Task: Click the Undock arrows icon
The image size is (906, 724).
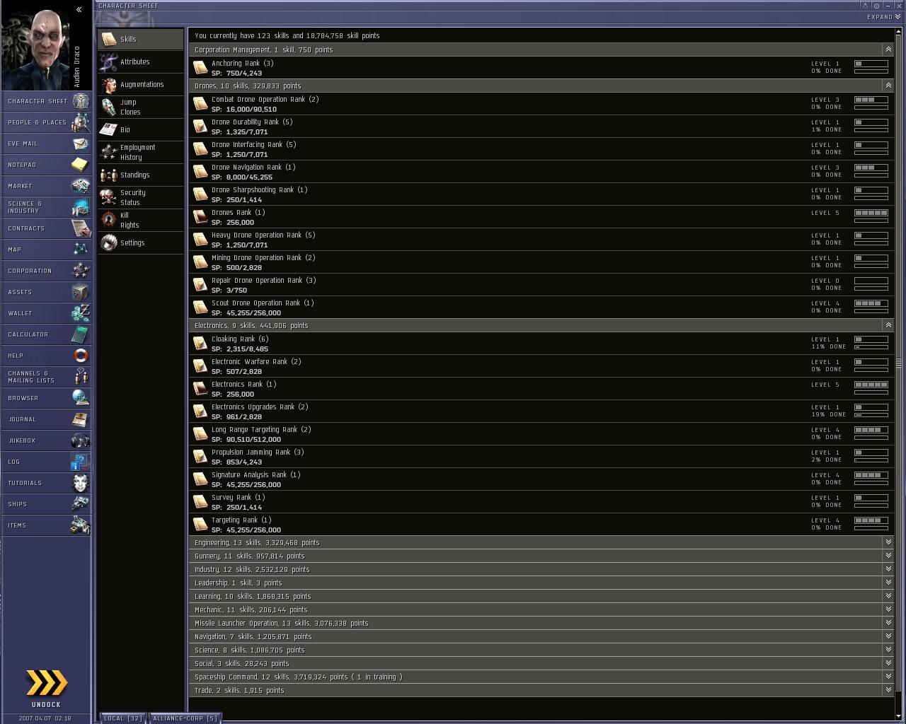Action: pyautogui.click(x=46, y=683)
